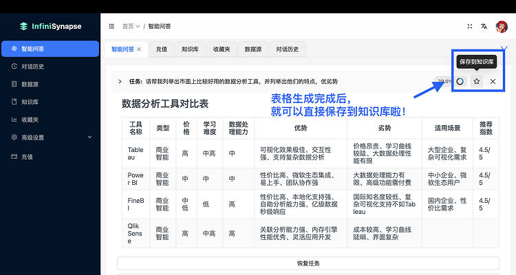Click the 优势 column header

coord(301,128)
